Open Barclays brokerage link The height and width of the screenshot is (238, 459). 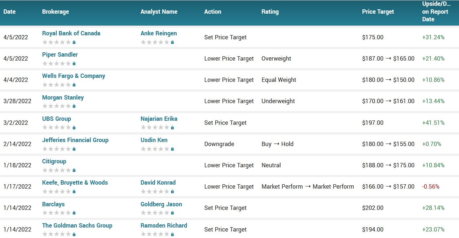[53, 204]
